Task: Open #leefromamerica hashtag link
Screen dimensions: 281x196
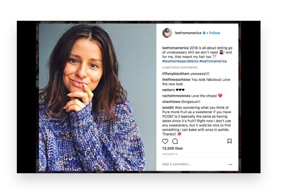Action: click(x=213, y=61)
